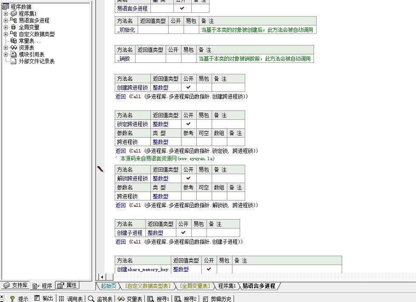Image resolution: width=416 pixels, height=302 pixels.
Task: Click class name cell 易语言多进程
Action: (132, 8)
